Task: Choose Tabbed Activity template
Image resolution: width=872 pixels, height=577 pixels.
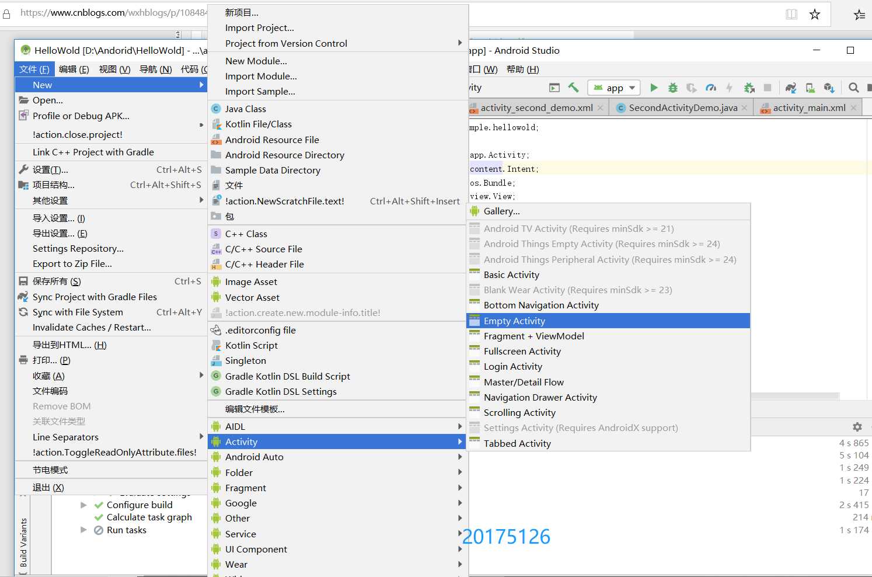Action: pyautogui.click(x=608, y=443)
